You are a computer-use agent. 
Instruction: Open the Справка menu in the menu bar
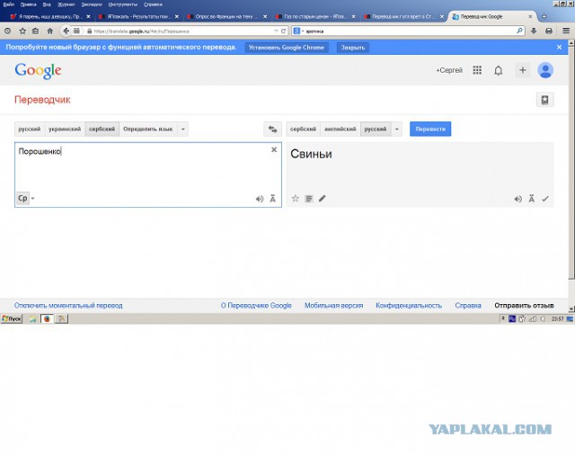[x=153, y=4]
